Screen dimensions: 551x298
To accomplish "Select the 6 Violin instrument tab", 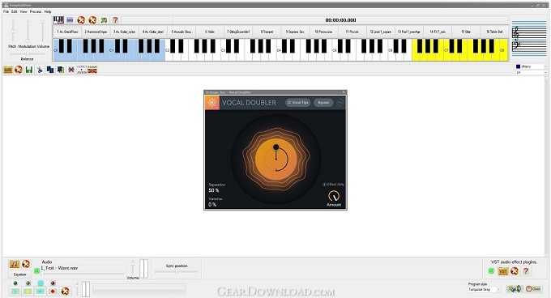I will (x=210, y=32).
